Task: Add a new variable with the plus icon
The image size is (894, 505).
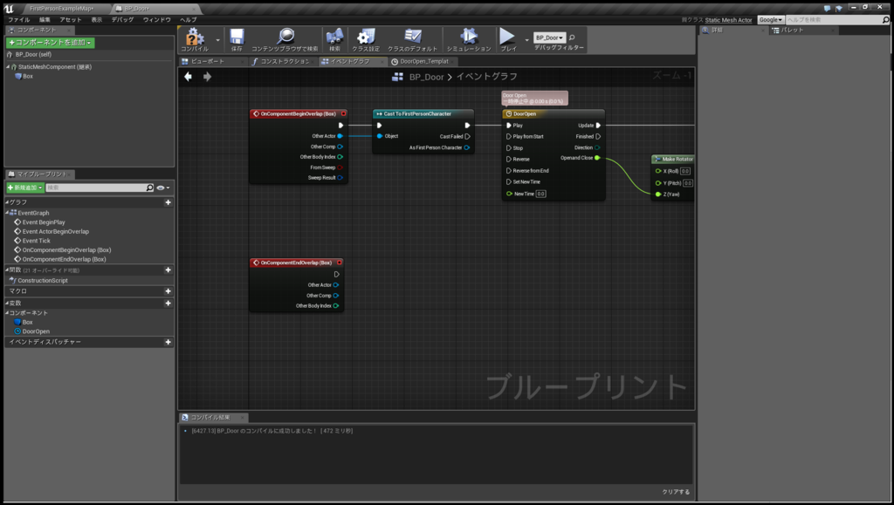Action: (168, 303)
